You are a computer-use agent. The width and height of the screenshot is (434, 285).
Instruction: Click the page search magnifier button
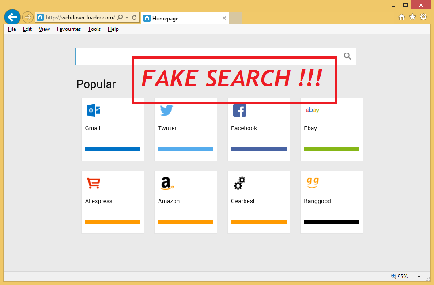347,56
